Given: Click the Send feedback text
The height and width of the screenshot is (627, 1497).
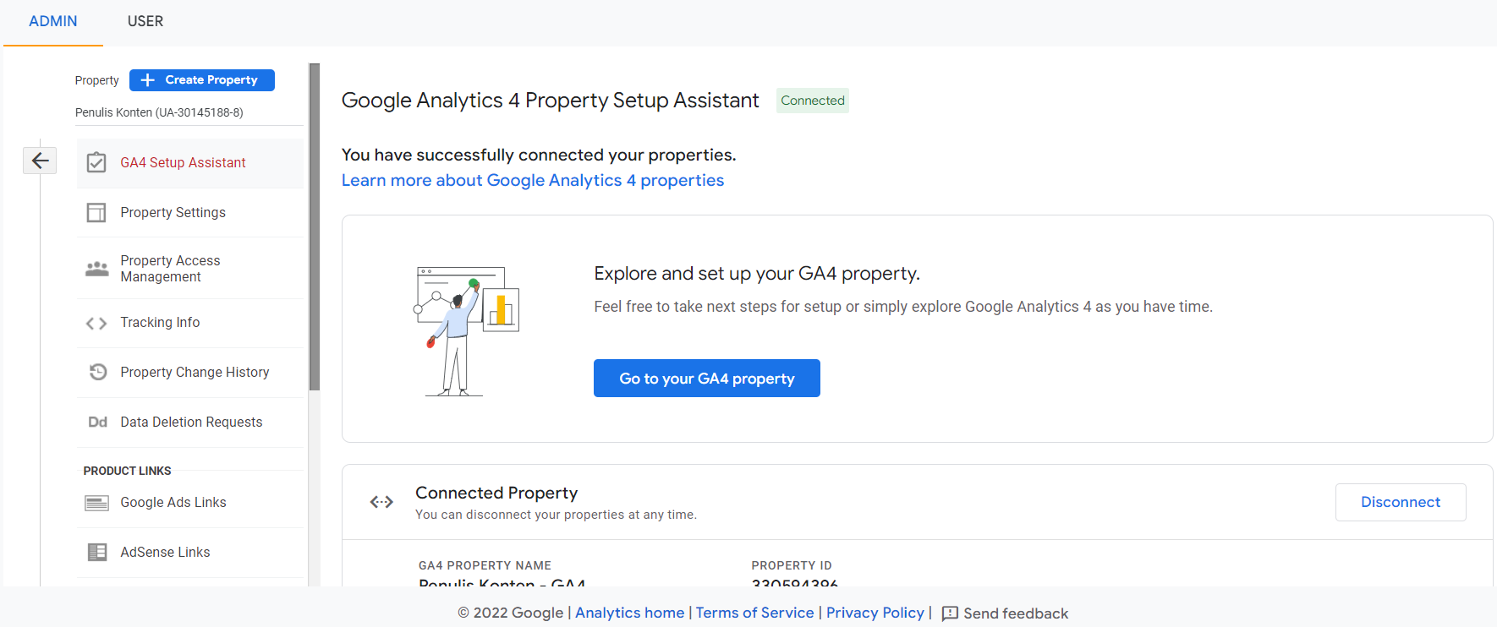Looking at the screenshot, I should (1016, 613).
